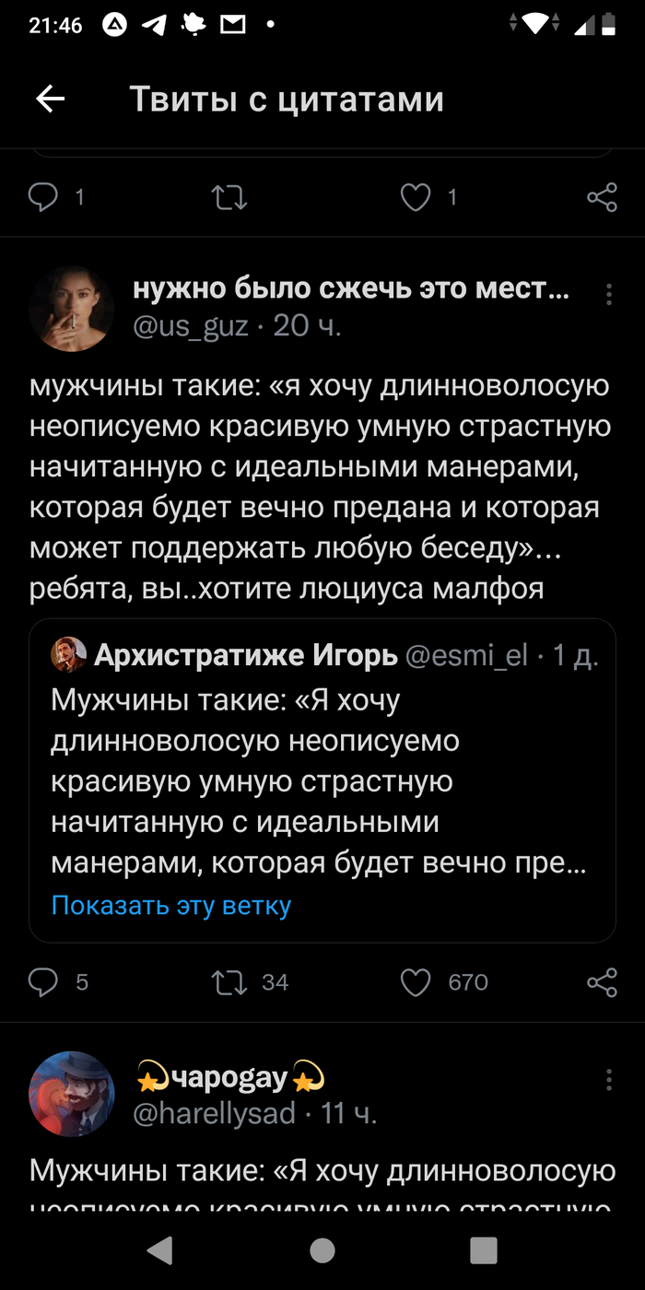The width and height of the screenshot is (645, 1290).
Task: Open @us_guz profile avatar
Action: coord(72,310)
